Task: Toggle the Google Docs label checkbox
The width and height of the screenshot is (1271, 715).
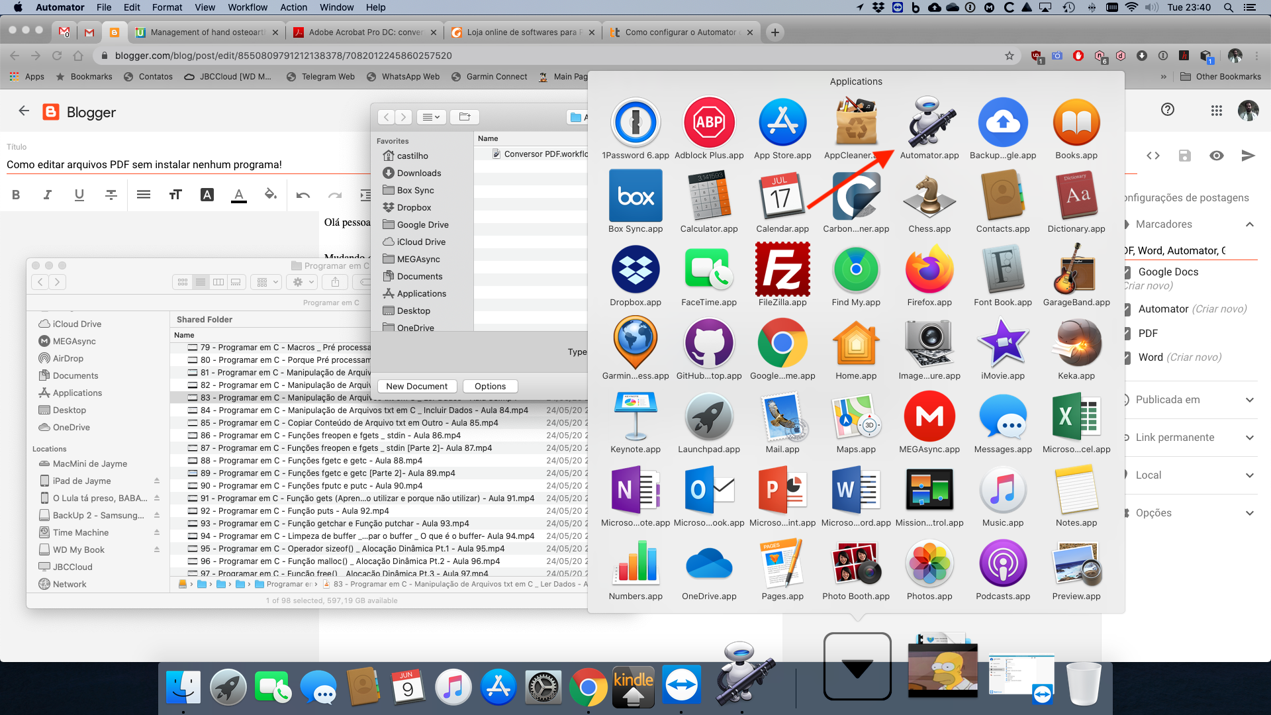Action: tap(1127, 272)
